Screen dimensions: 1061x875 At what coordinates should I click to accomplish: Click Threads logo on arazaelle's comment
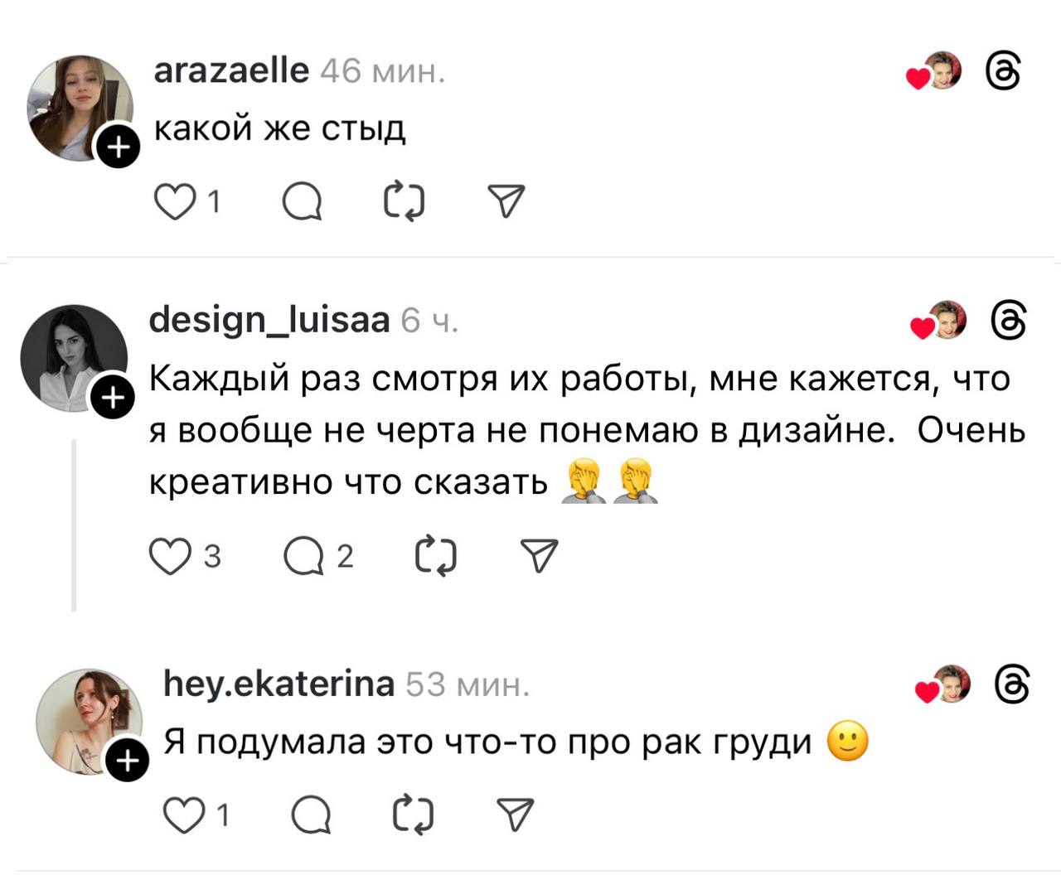click(x=1003, y=72)
